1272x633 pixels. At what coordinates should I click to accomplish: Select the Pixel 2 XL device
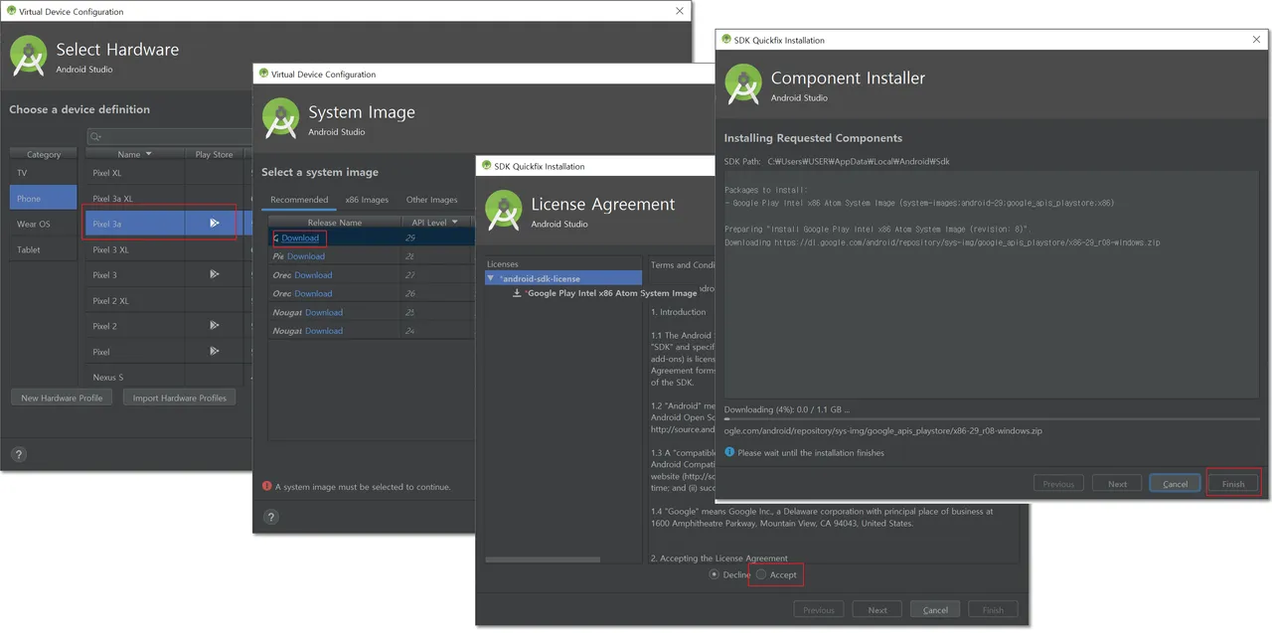tap(110, 300)
